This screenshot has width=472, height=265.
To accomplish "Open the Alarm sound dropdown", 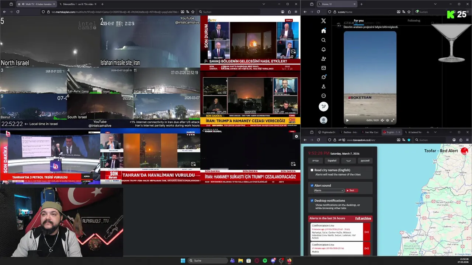I will [x=329, y=190].
